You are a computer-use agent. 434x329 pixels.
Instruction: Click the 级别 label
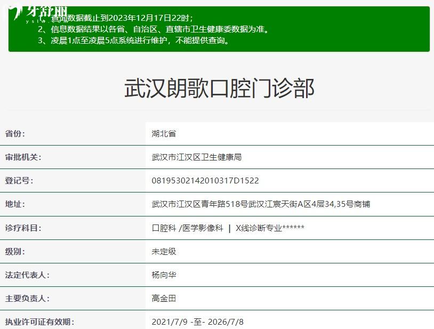pos(15,252)
